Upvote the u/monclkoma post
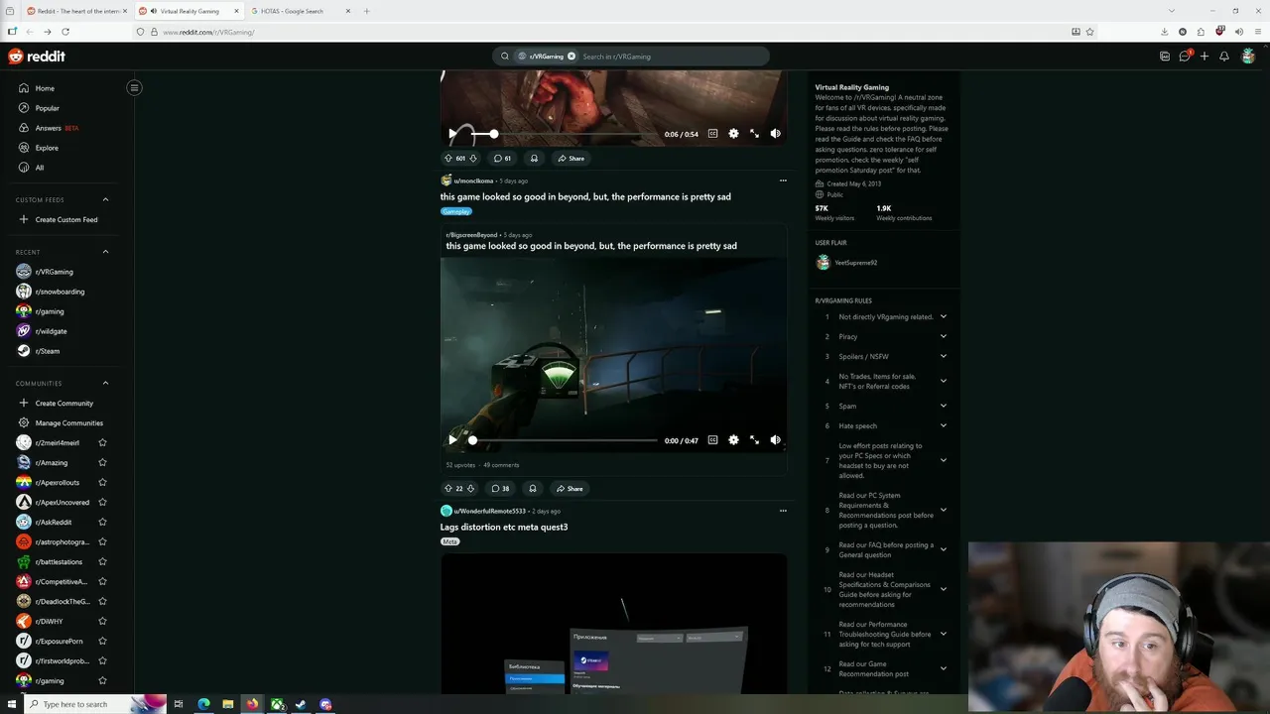 (447, 488)
